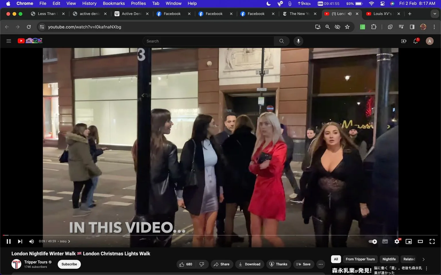This screenshot has width=441, height=275.
Task: Click the Share button
Action: tap(221, 264)
